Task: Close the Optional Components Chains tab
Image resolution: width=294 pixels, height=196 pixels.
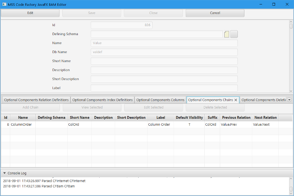Action: (236, 100)
